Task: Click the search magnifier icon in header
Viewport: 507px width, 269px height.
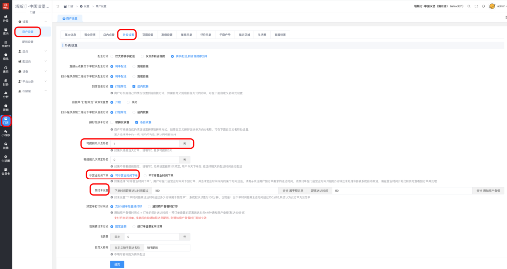Action: (468, 6)
